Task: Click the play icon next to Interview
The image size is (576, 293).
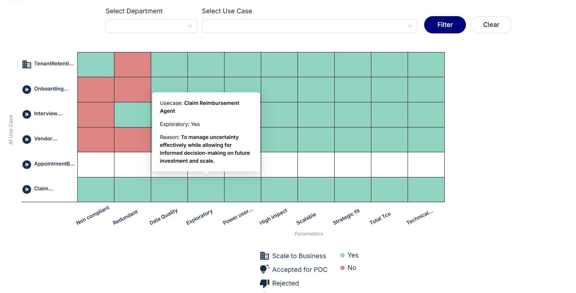Action: pyautogui.click(x=27, y=114)
